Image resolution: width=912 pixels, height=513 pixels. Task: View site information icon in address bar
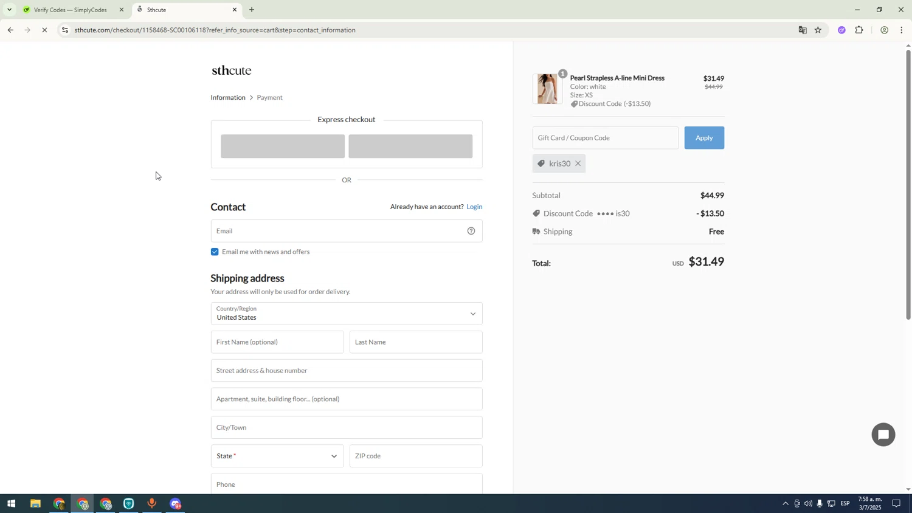(65, 30)
